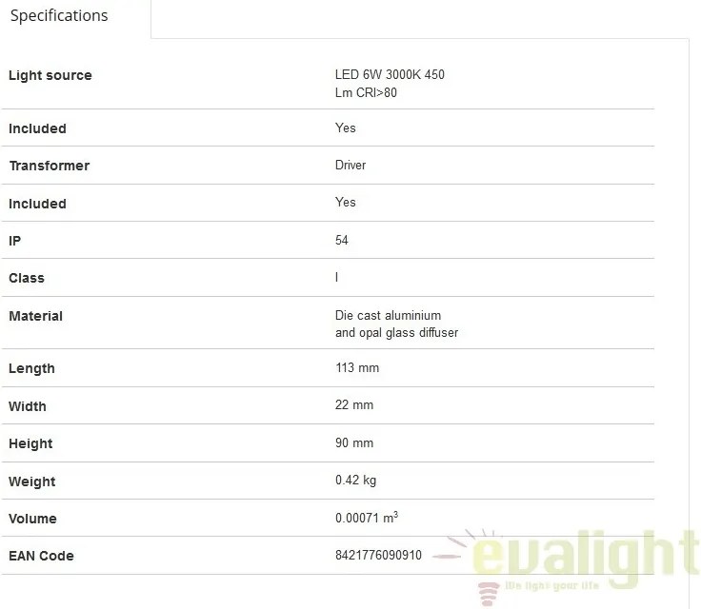This screenshot has height=609, width=701.
Task: Click the We light your life tagline
Action: [x=551, y=586]
